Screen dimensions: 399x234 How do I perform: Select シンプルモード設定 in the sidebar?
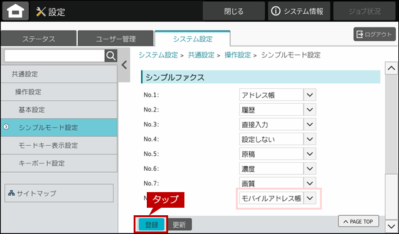click(x=59, y=128)
